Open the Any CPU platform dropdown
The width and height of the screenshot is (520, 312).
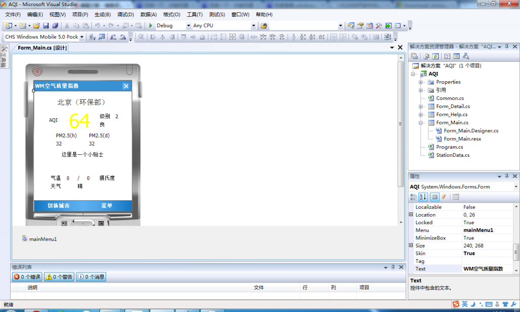[x=253, y=25]
